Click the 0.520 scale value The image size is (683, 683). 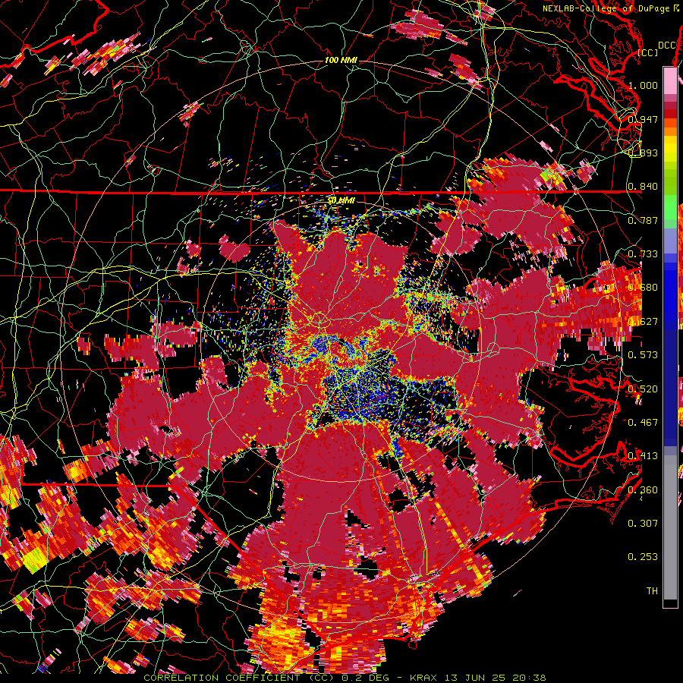643,389
